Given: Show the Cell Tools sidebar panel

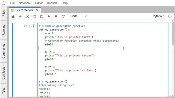Looking at the screenshot, I should tap(4, 73).
